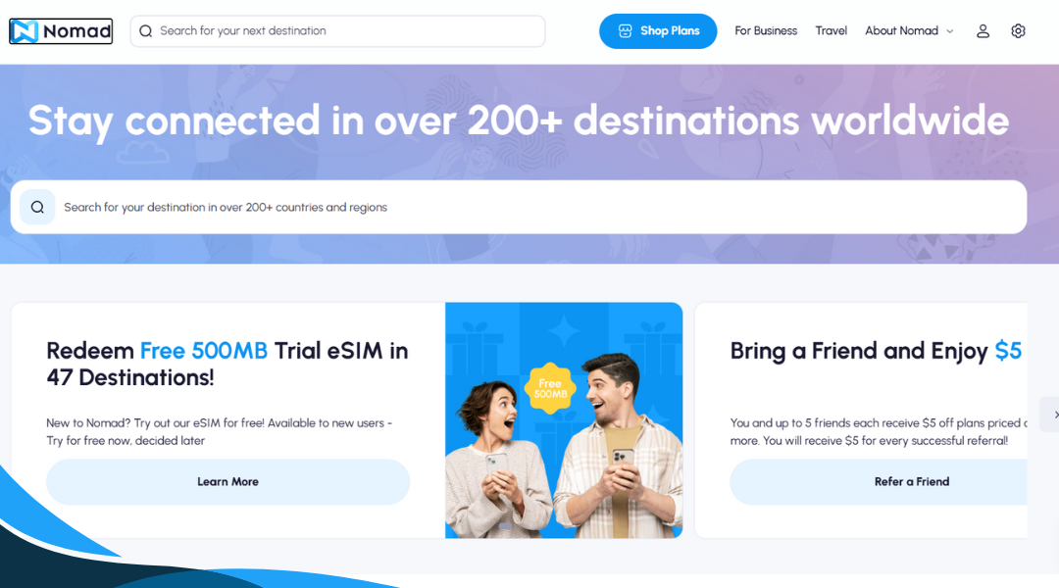Viewport: 1059px width, 588px height.
Task: Click the Free 500MB yellow badge
Action: click(550, 388)
